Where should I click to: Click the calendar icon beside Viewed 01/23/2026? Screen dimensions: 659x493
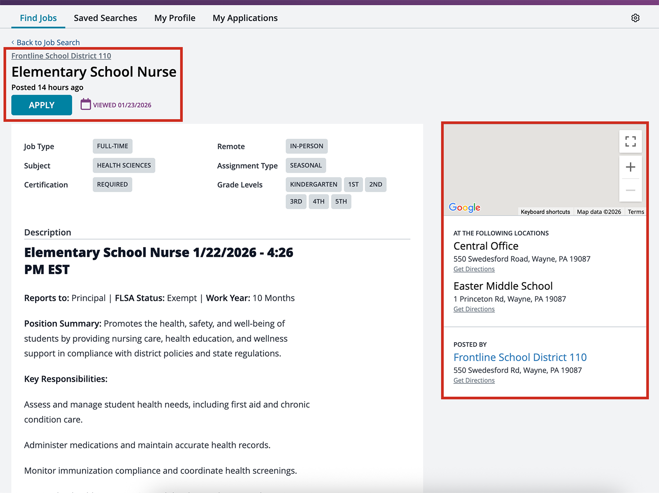pyautogui.click(x=85, y=104)
